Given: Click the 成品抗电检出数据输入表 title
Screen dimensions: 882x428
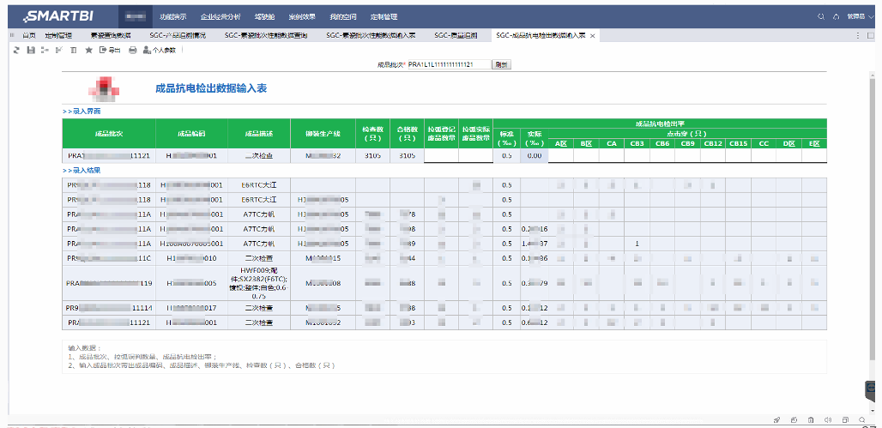Looking at the screenshot, I should tap(211, 88).
